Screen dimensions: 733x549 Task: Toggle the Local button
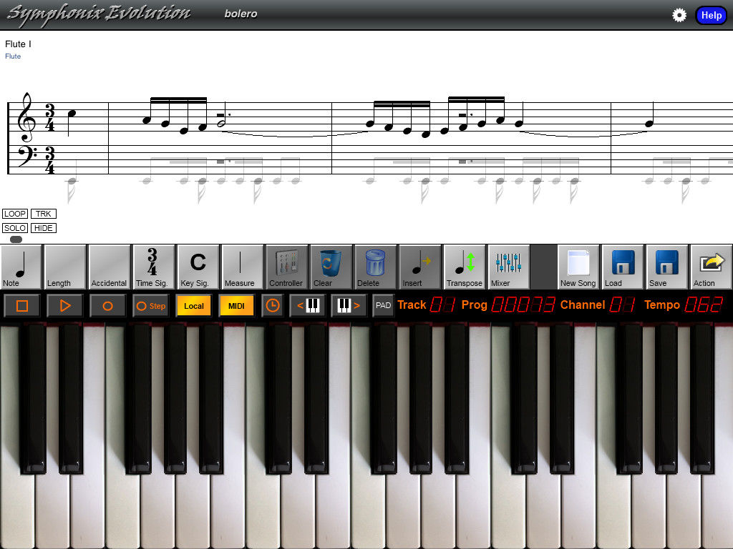(x=193, y=306)
